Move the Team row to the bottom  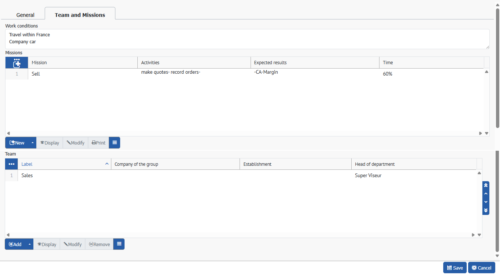(x=486, y=211)
